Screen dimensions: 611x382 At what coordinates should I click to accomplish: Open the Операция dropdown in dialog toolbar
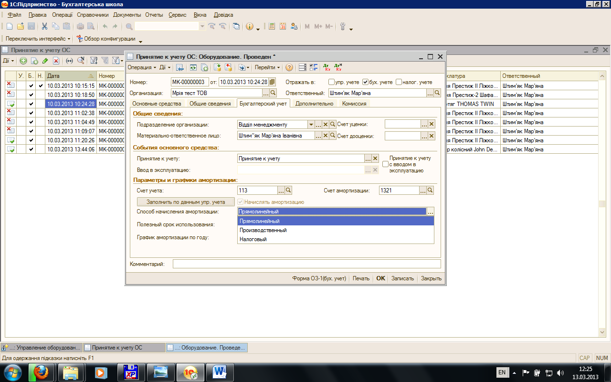click(x=142, y=67)
